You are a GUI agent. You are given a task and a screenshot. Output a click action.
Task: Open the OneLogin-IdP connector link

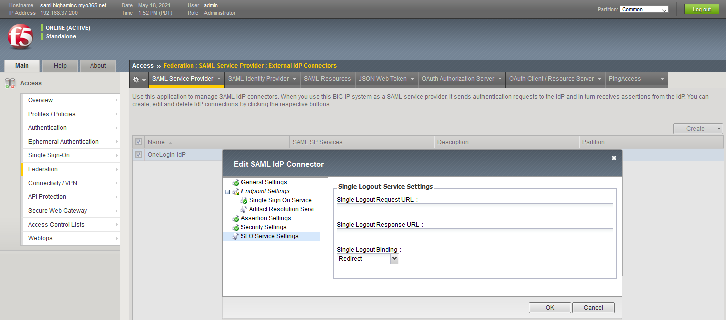167,155
